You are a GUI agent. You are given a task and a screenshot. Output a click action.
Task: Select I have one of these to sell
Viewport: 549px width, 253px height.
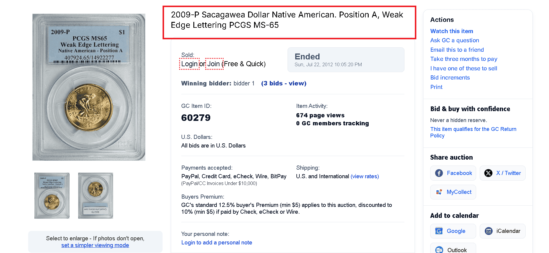[x=464, y=68]
